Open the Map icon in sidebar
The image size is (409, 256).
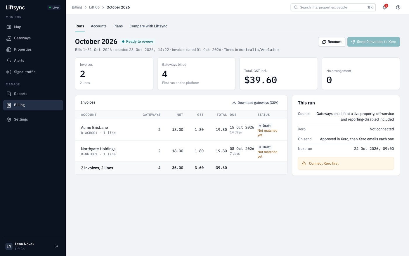coord(9,27)
